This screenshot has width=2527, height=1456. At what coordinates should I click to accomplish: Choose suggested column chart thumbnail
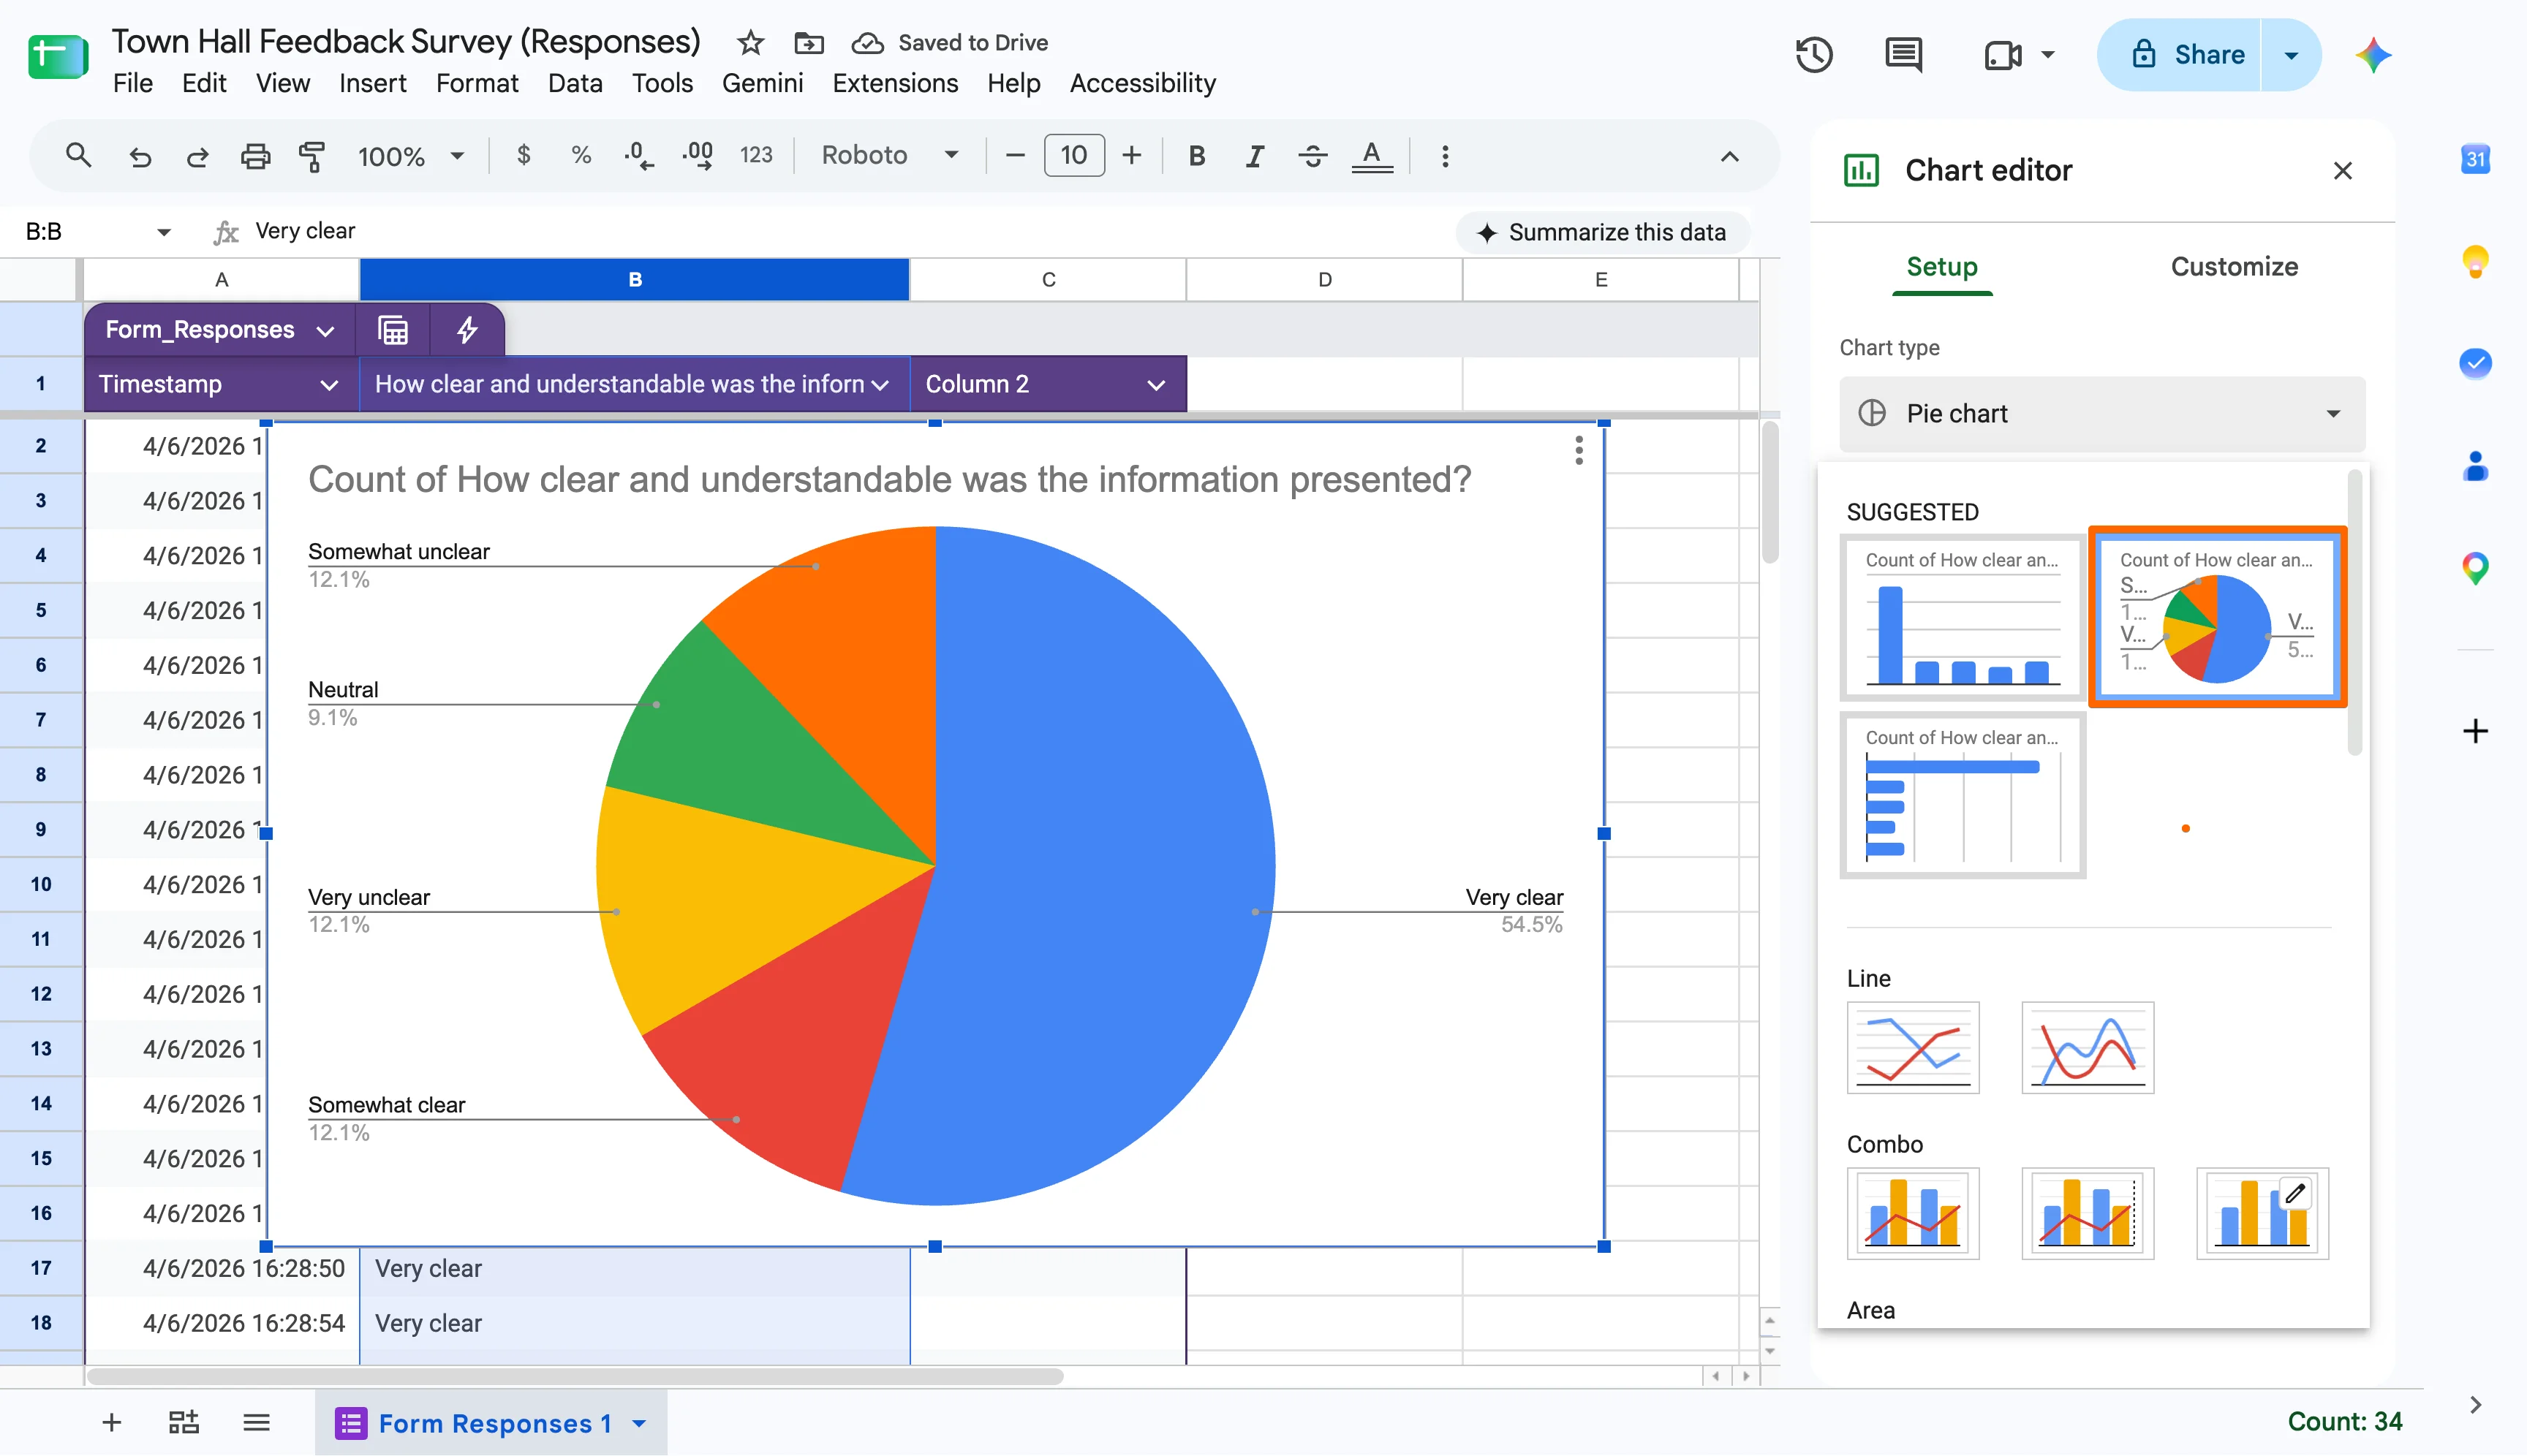pos(1962,617)
